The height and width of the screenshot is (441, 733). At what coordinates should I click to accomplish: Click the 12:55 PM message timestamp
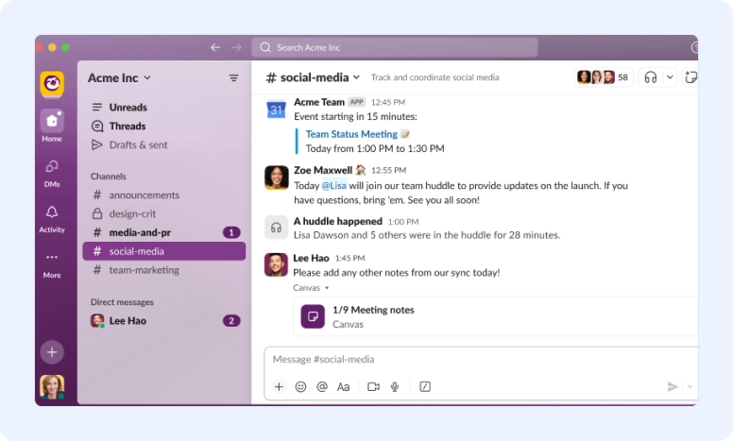pos(388,171)
